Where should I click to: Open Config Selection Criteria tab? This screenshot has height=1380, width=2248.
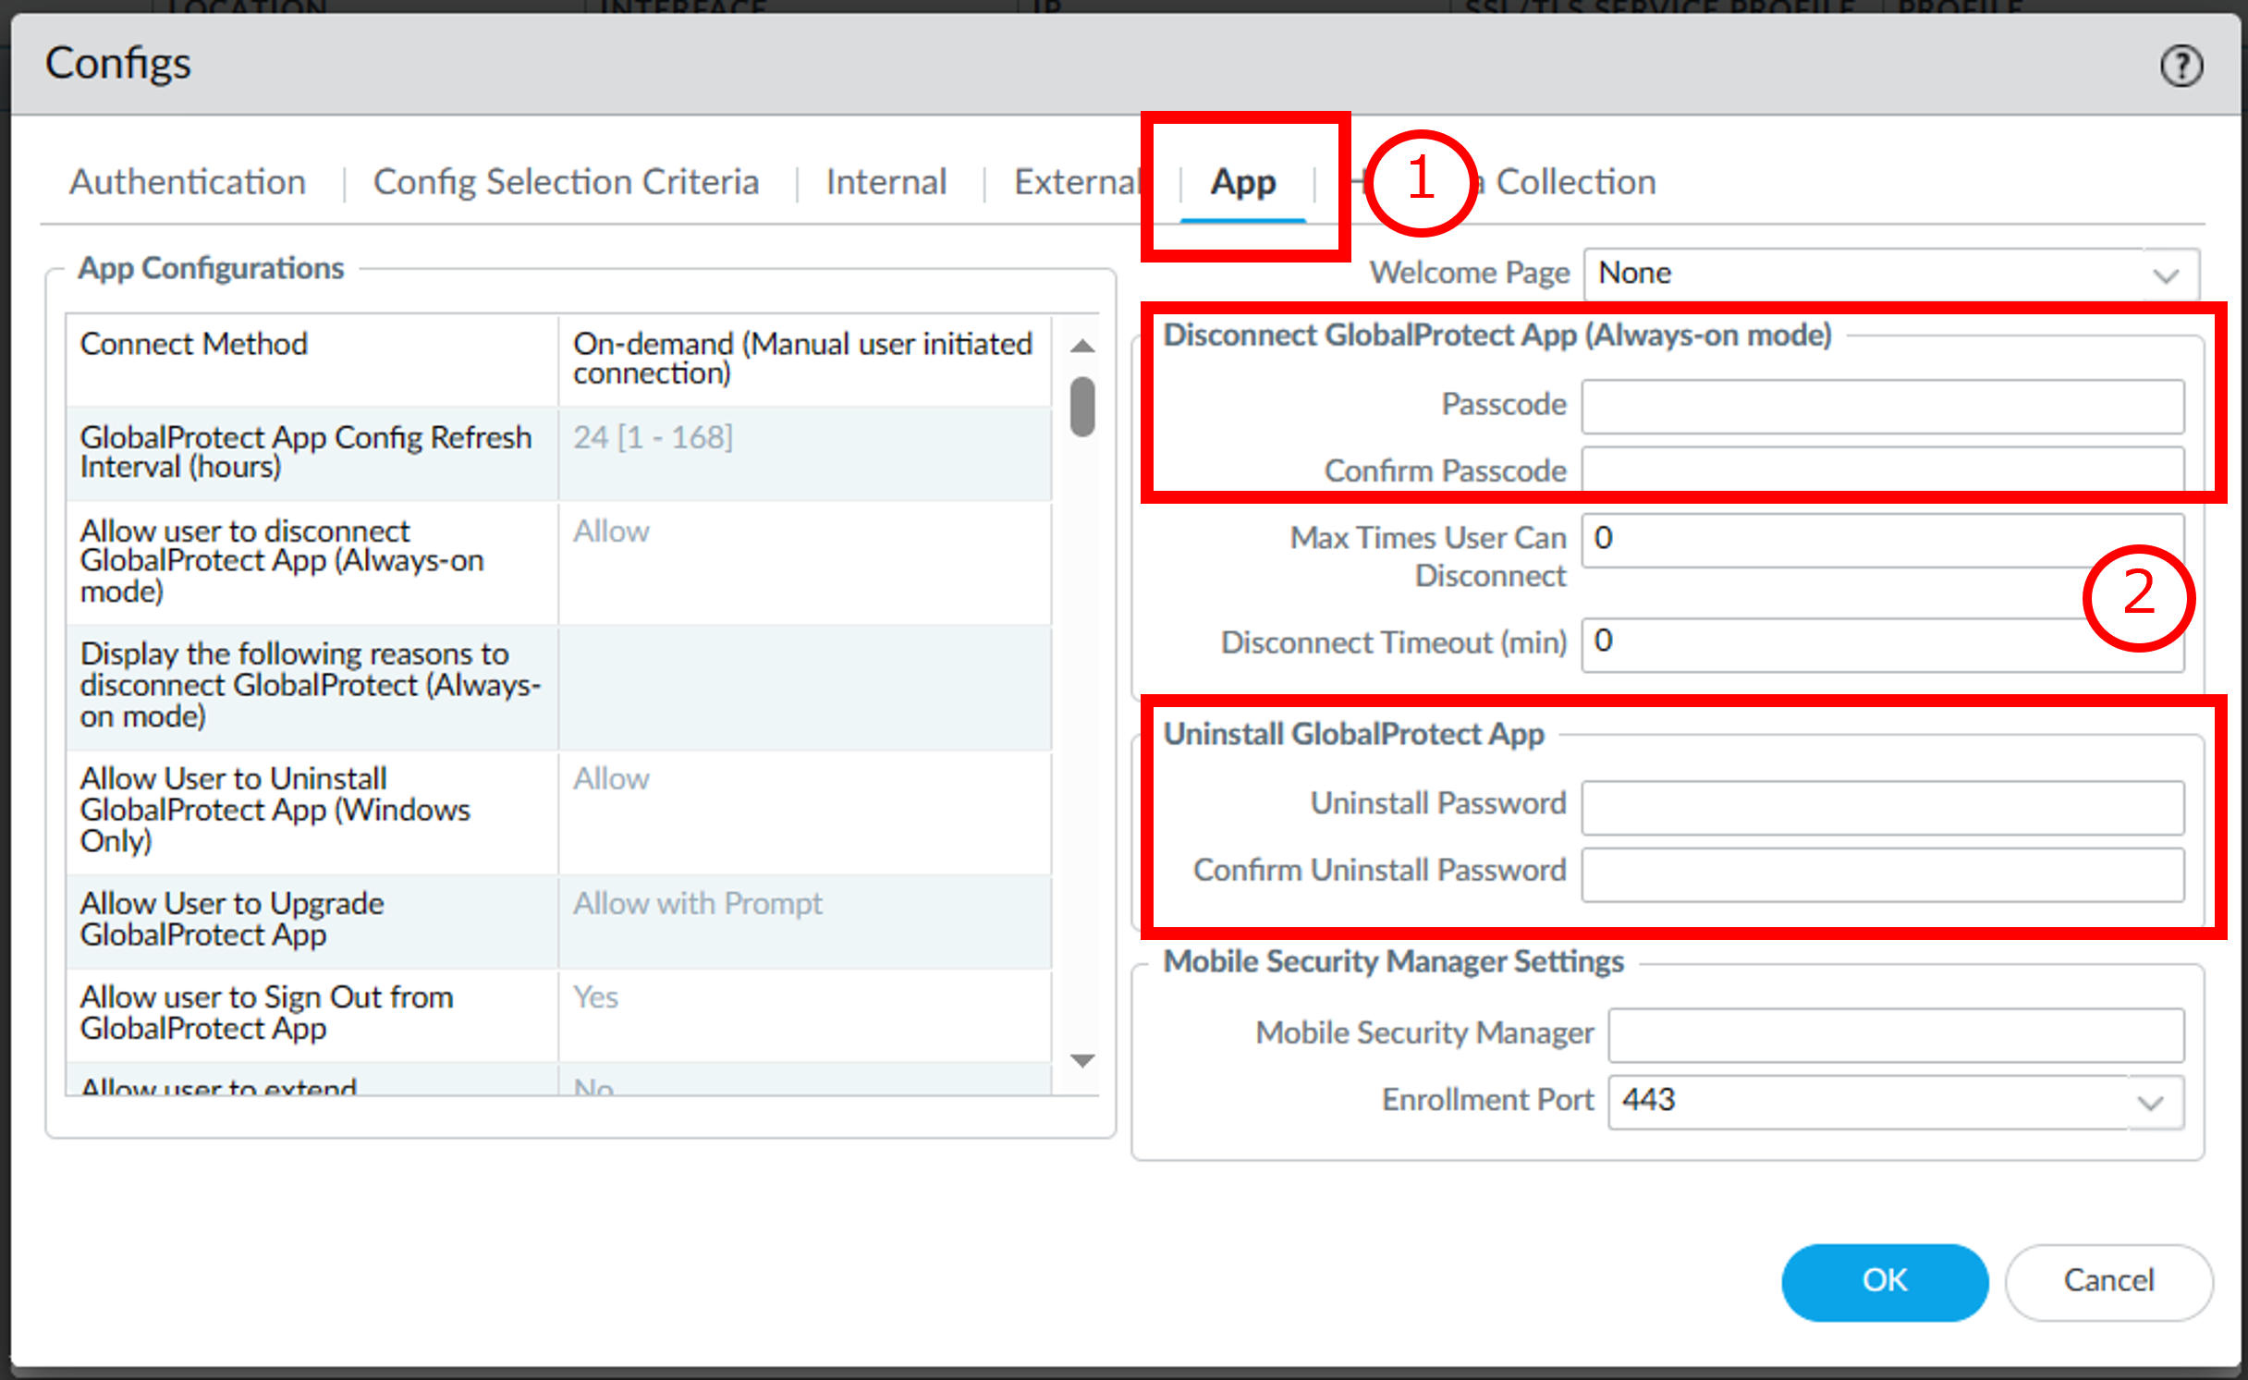click(566, 182)
